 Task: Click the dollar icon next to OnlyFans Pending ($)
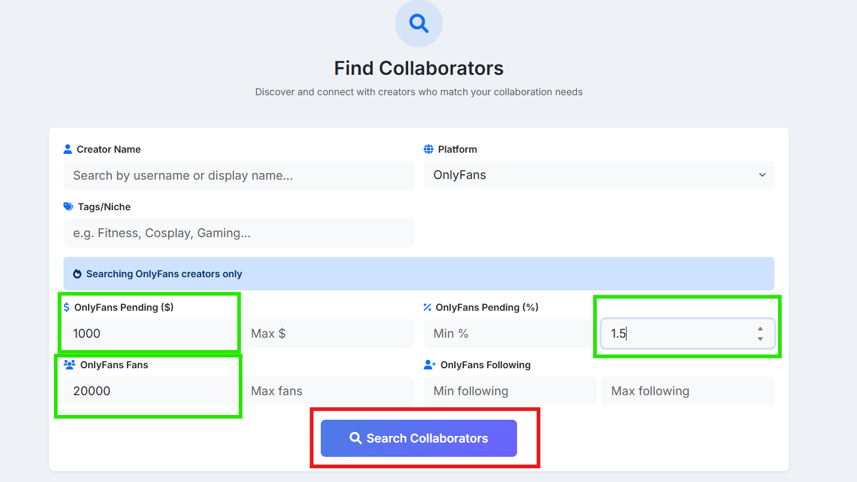click(68, 307)
